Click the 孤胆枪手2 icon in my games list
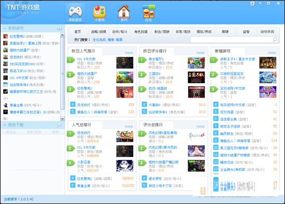 (x=6, y=43)
